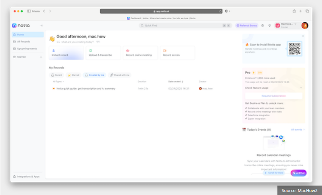Switch to the Starred filter tab
Screen dimensions: 322x195
[73, 75]
